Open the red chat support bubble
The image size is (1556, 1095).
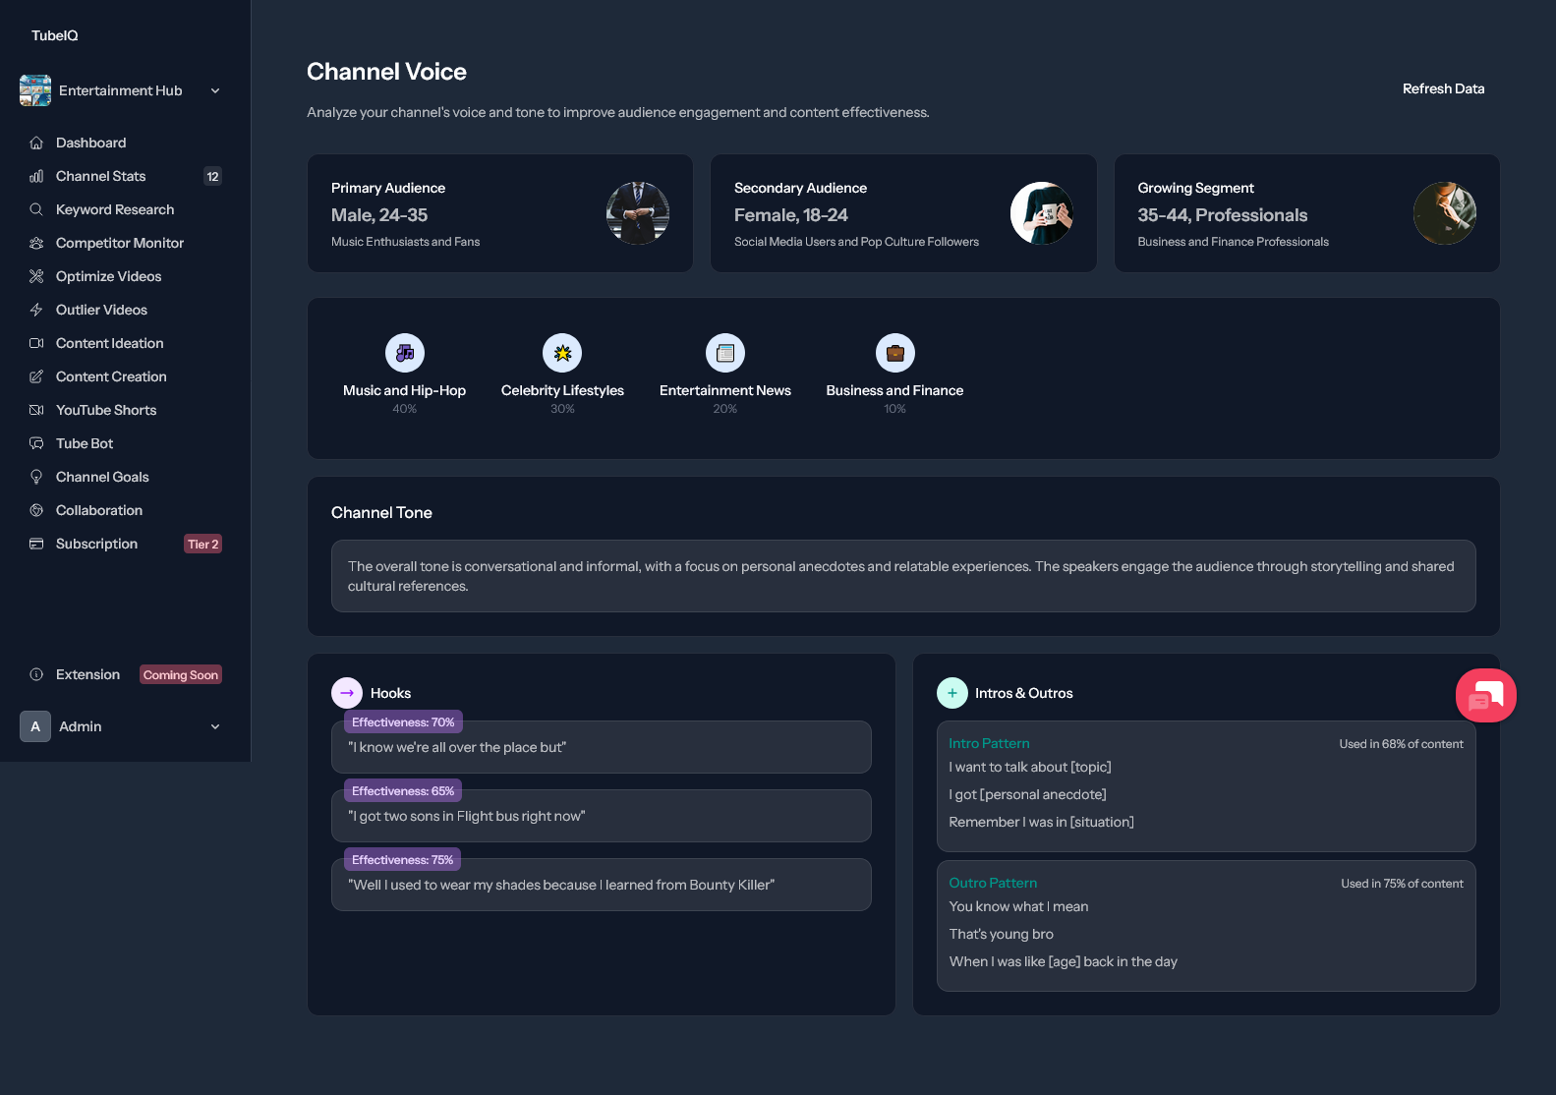click(1485, 696)
